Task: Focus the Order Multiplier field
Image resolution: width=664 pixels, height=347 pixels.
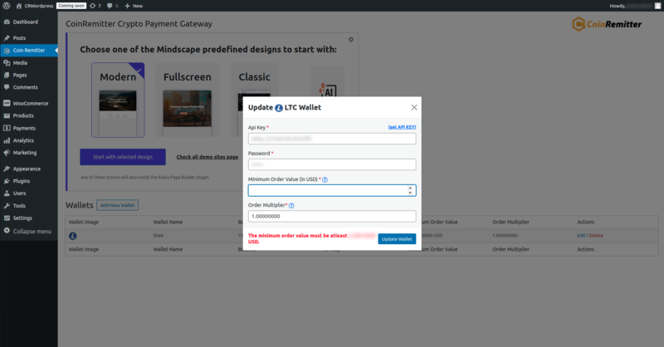Action: tap(332, 216)
